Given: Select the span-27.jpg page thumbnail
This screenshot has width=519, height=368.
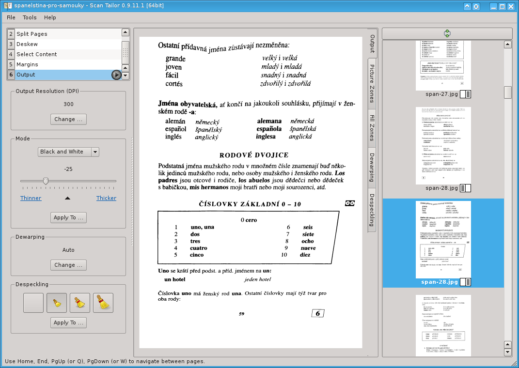Looking at the screenshot, I should pos(443,65).
